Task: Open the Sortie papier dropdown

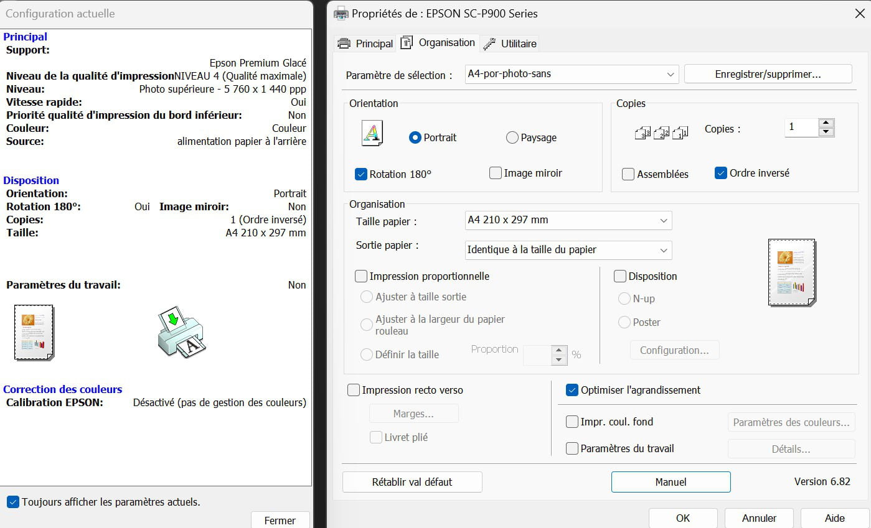Action: [x=568, y=250]
